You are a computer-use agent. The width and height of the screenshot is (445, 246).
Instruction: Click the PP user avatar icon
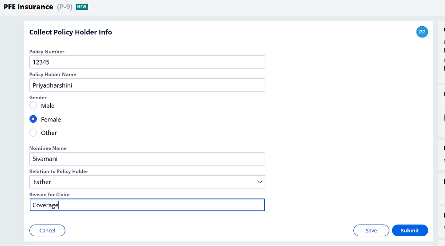point(422,32)
